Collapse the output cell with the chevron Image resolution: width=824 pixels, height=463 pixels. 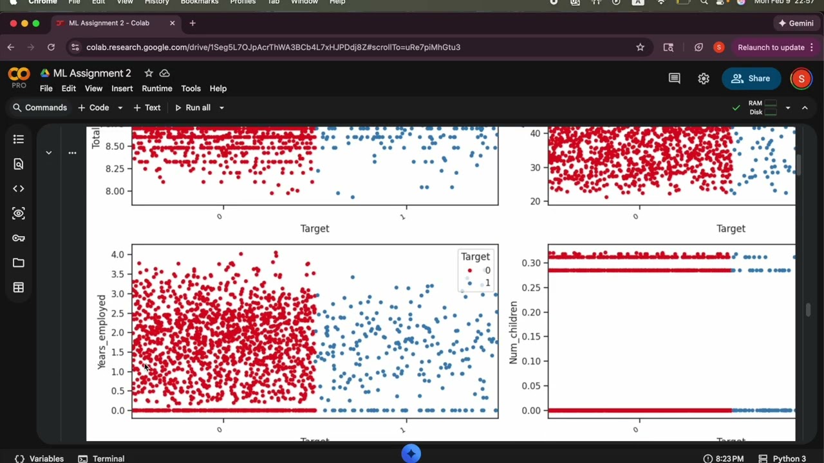[48, 153]
